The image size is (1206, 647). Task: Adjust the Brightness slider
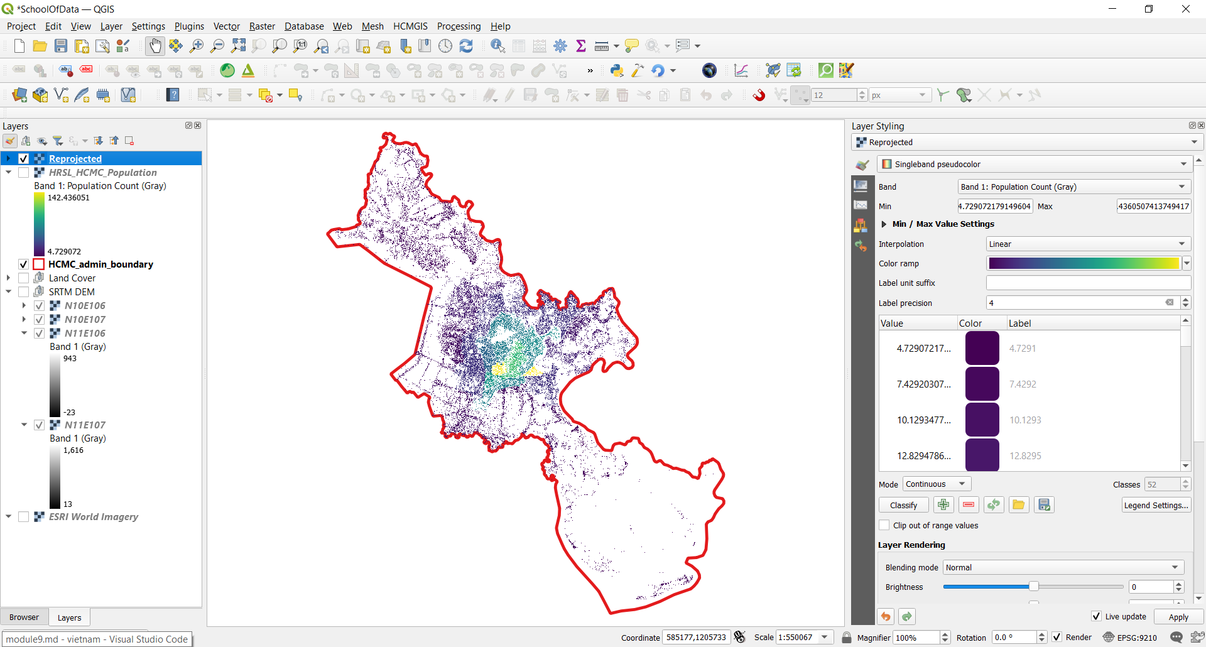[1033, 586]
